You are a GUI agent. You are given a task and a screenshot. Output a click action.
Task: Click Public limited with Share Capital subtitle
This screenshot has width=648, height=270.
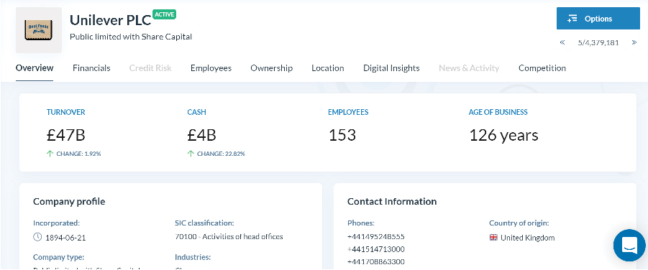(131, 37)
